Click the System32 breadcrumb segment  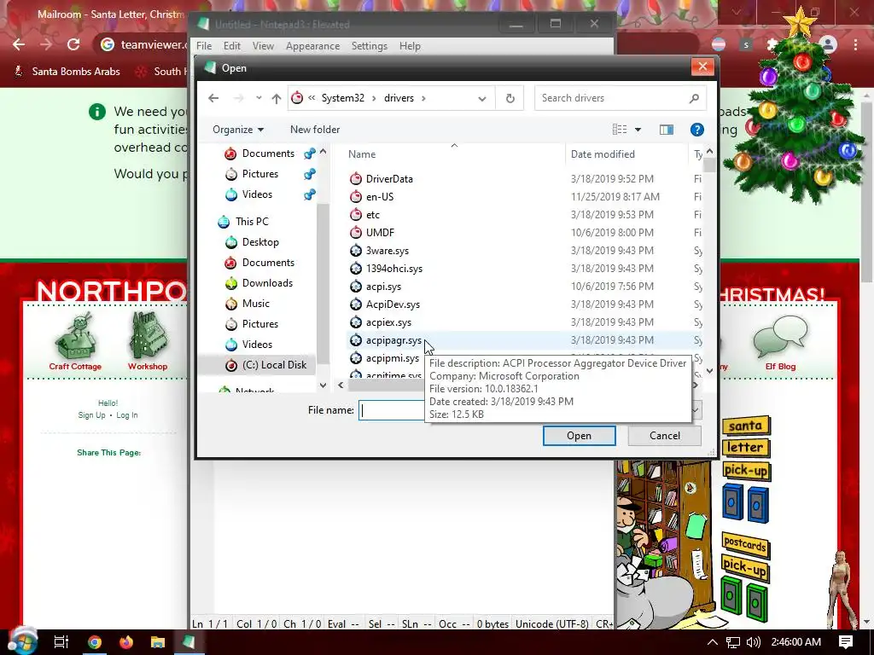click(343, 98)
